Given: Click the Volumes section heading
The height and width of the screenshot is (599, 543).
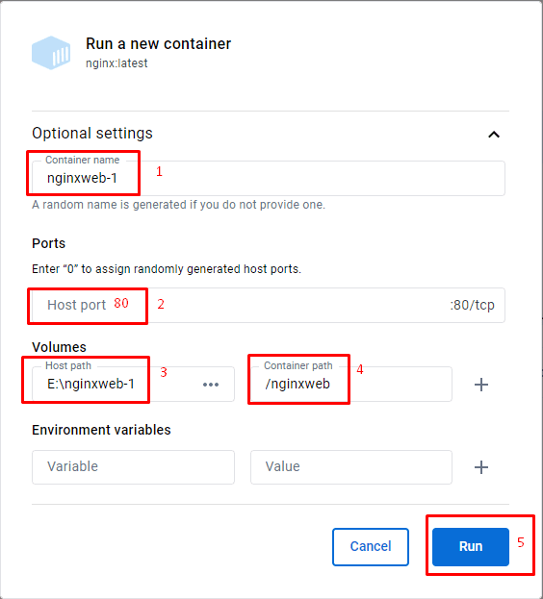Looking at the screenshot, I should (60, 347).
